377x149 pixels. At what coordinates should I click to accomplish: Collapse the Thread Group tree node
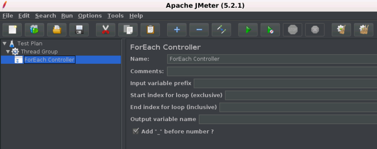(8, 52)
